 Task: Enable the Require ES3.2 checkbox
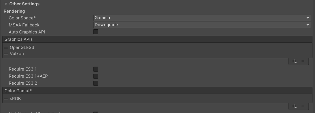point(96,83)
